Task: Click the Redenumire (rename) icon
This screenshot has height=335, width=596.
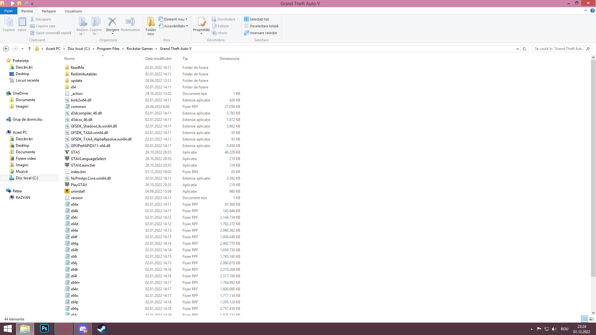Action: click(130, 24)
